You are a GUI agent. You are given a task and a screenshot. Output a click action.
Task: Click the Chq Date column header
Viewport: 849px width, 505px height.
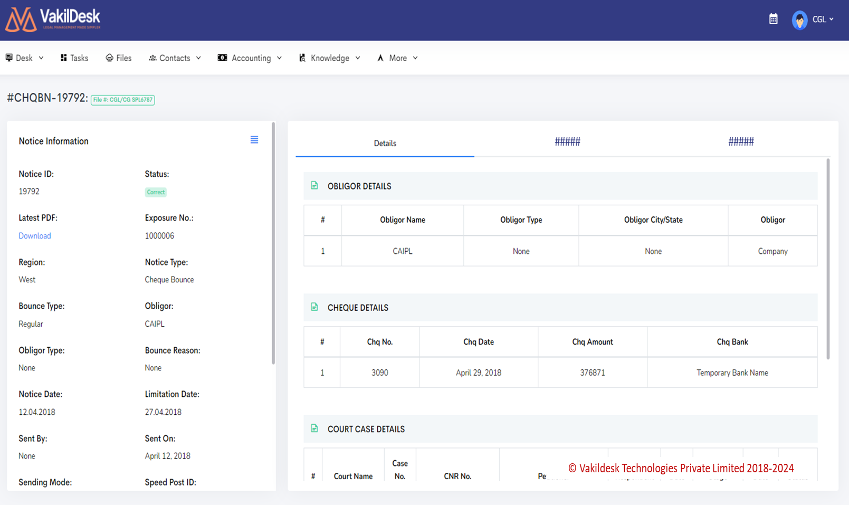pos(479,342)
